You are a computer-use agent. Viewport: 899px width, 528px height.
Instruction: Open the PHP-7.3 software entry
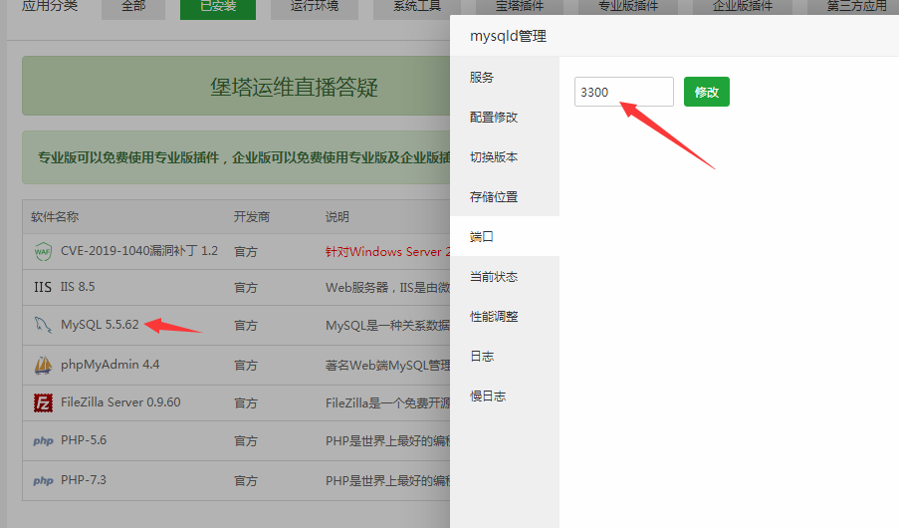click(84, 480)
